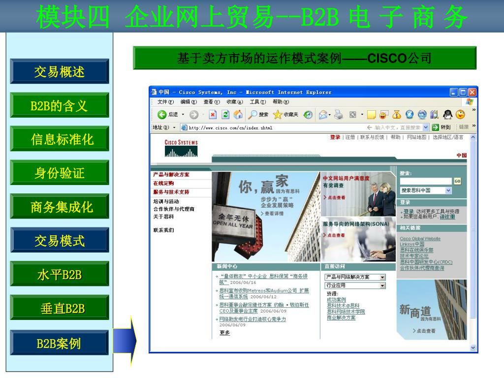
Task: Click the 新商道 banner thumbnail
Action: [x=431, y=310]
